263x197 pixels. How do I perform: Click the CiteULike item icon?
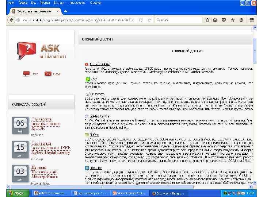pos(87,168)
